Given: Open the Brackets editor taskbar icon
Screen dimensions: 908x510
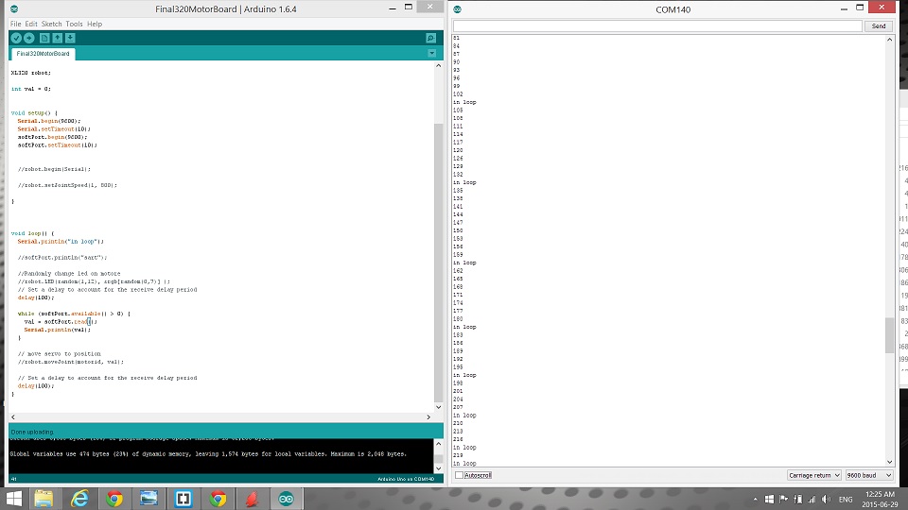Looking at the screenshot, I should pos(183,499).
